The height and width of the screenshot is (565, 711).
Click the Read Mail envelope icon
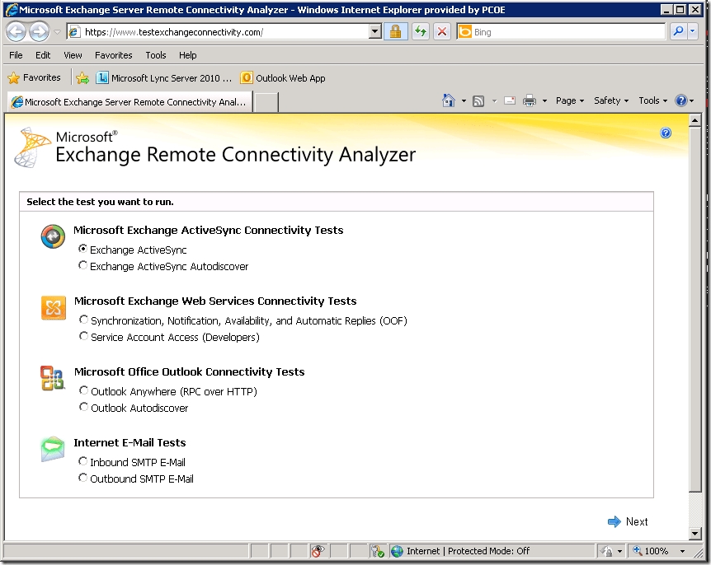(510, 100)
